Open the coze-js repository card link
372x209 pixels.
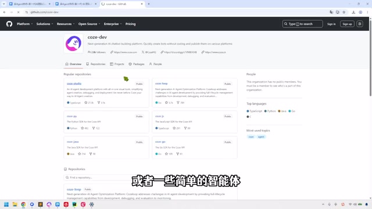tap(159, 116)
